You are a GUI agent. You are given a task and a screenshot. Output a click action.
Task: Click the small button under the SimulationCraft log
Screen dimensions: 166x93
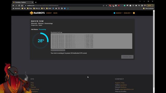[58, 50]
